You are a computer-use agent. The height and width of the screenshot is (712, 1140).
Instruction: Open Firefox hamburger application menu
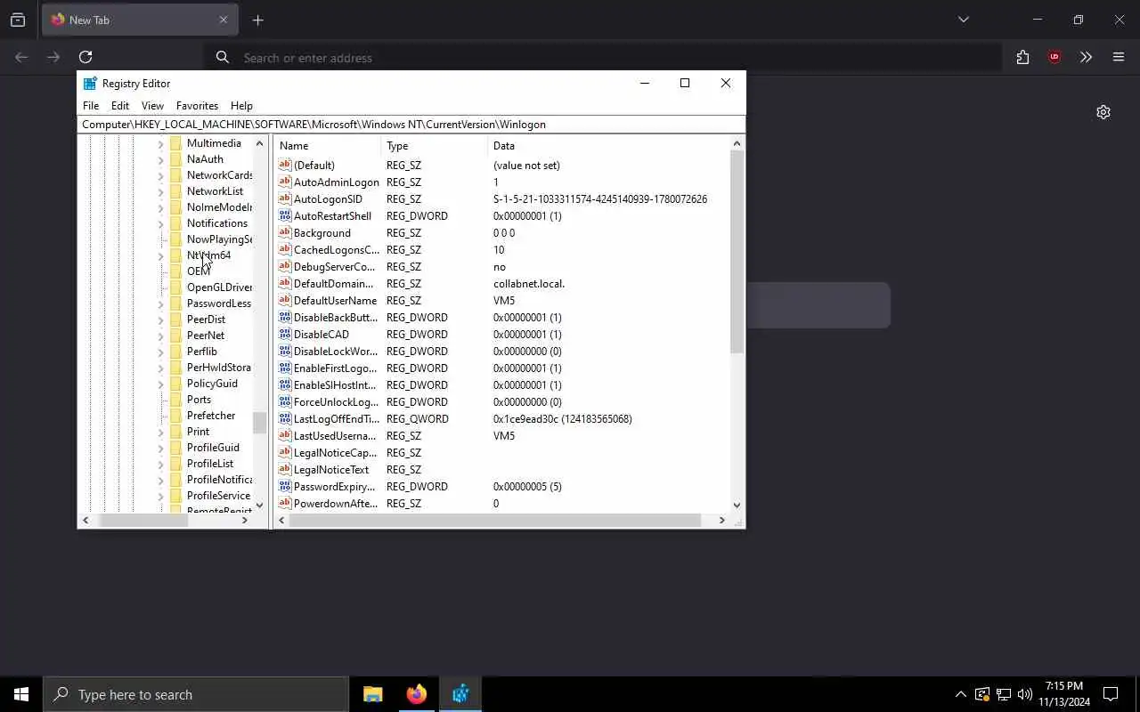point(1119,57)
